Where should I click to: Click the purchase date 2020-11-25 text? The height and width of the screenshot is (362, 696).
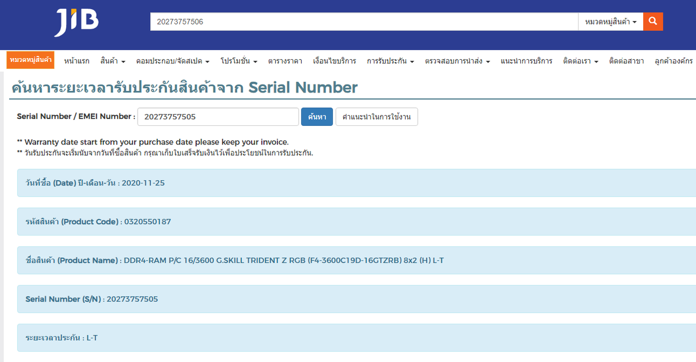143,183
